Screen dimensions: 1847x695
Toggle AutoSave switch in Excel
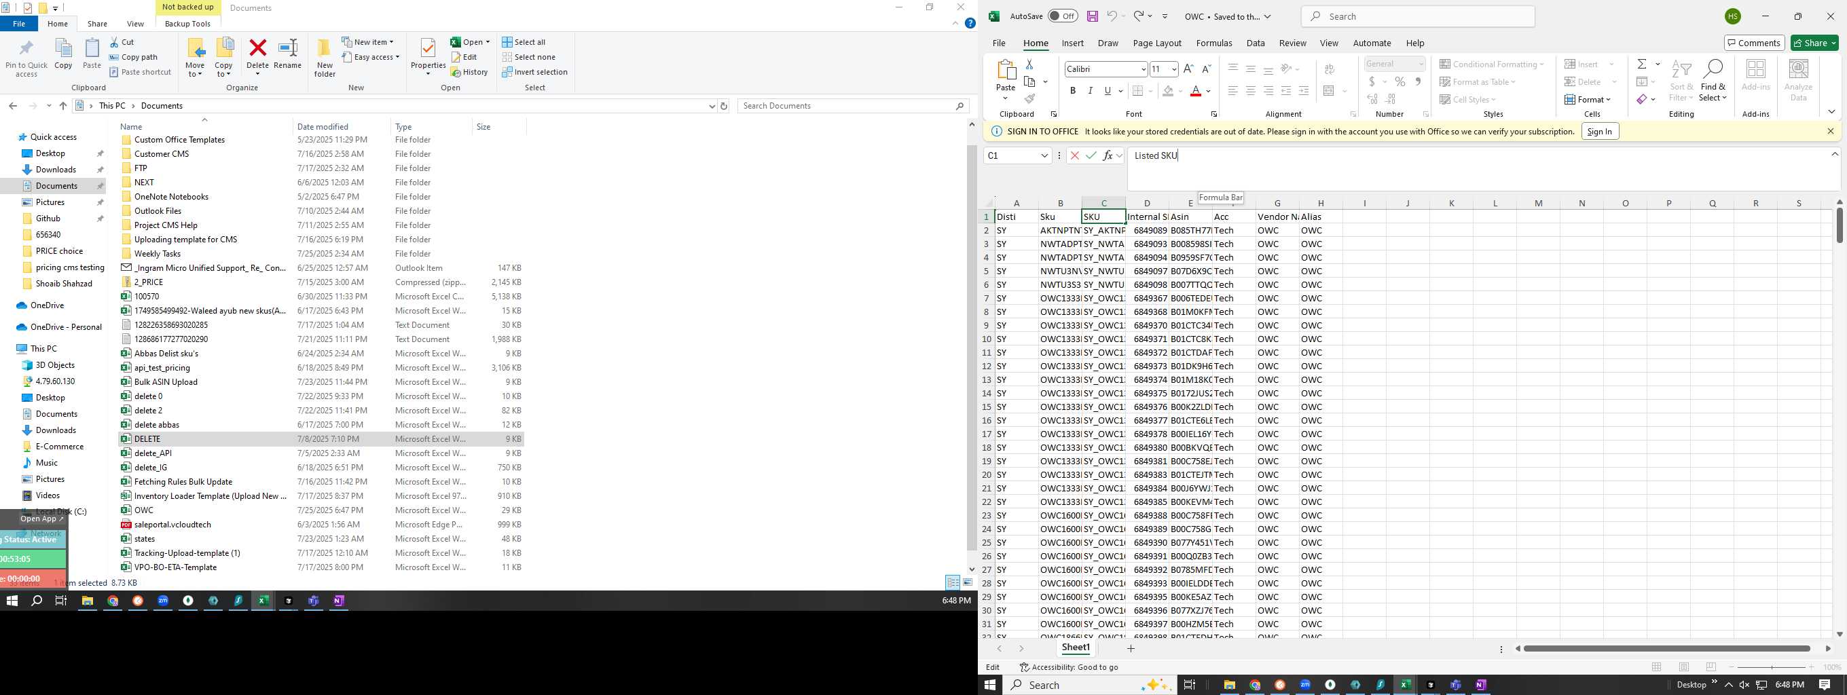1063,16
